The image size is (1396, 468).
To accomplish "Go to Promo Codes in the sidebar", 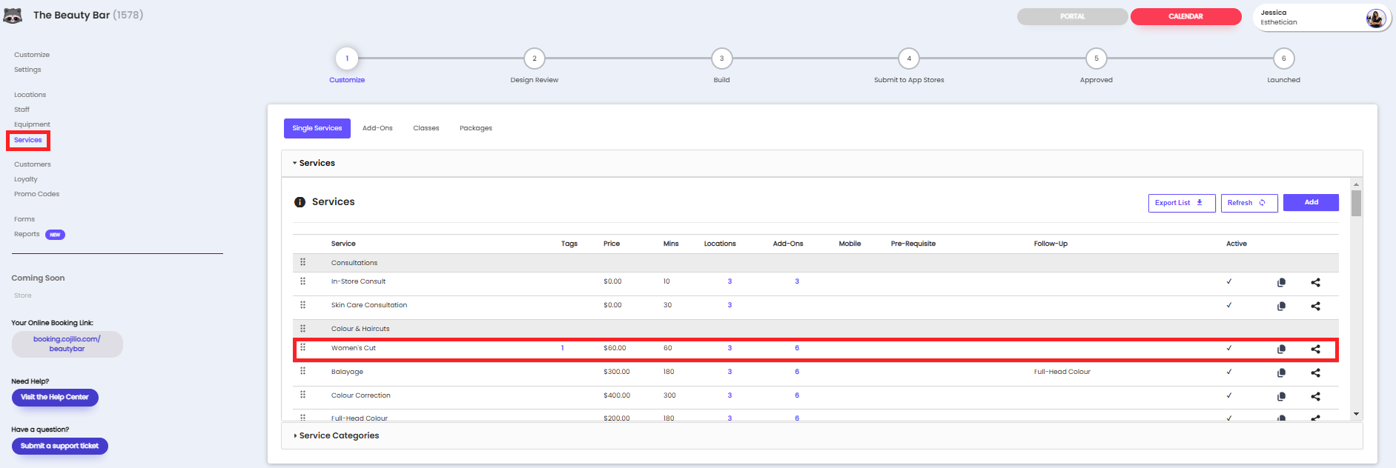I will (x=36, y=194).
